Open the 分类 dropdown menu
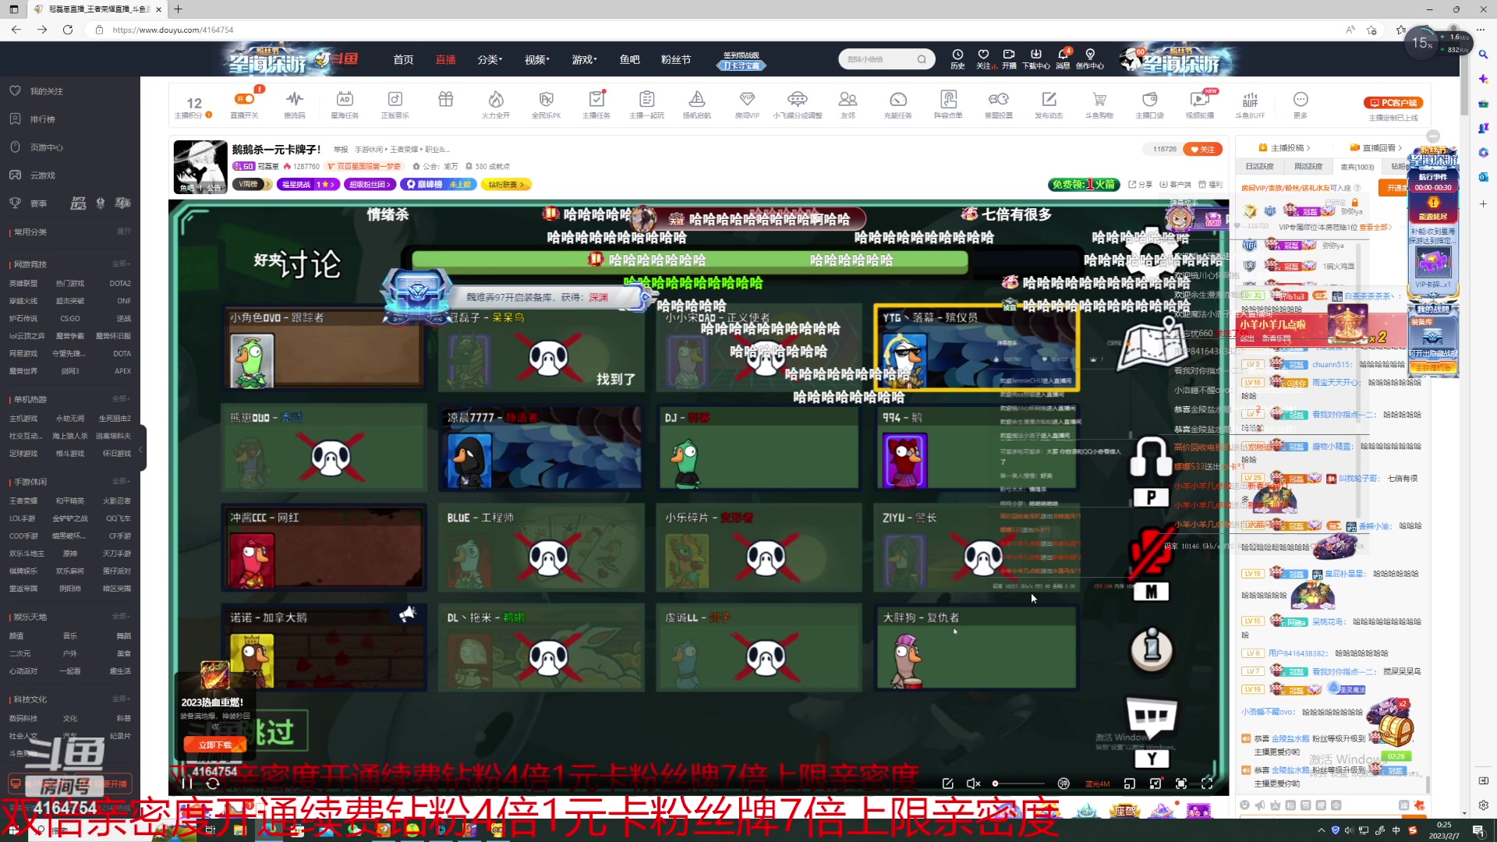 pyautogui.click(x=490, y=60)
